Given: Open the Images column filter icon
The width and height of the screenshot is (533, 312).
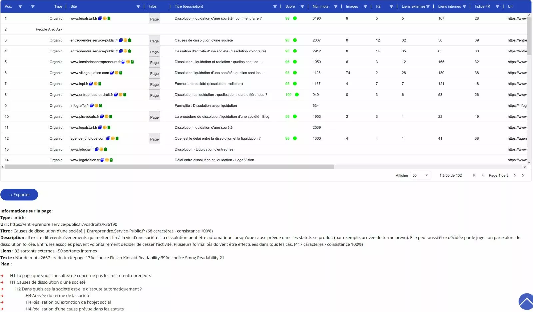Looking at the screenshot, I should coord(365,6).
